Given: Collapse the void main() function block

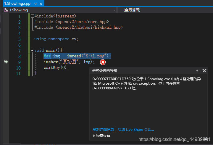Looking at the screenshot, I should click(32, 51).
